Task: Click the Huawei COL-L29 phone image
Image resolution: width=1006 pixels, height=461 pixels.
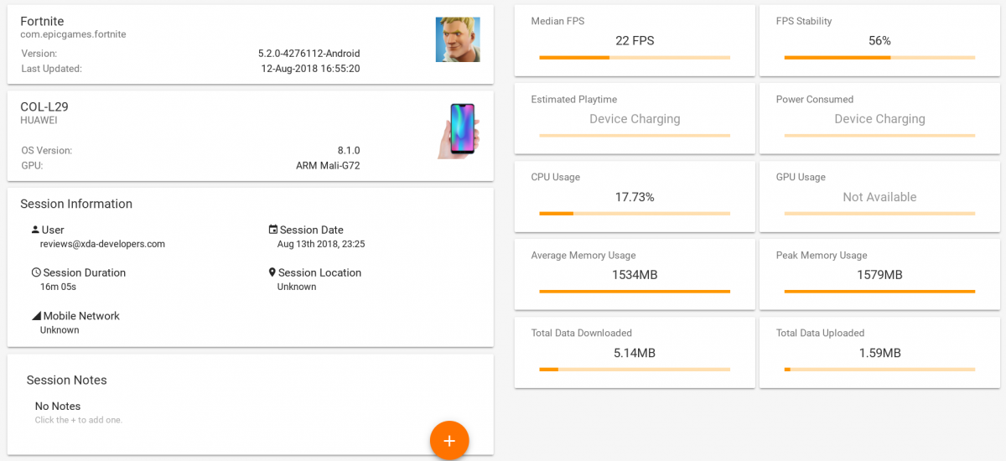Action: [458, 131]
